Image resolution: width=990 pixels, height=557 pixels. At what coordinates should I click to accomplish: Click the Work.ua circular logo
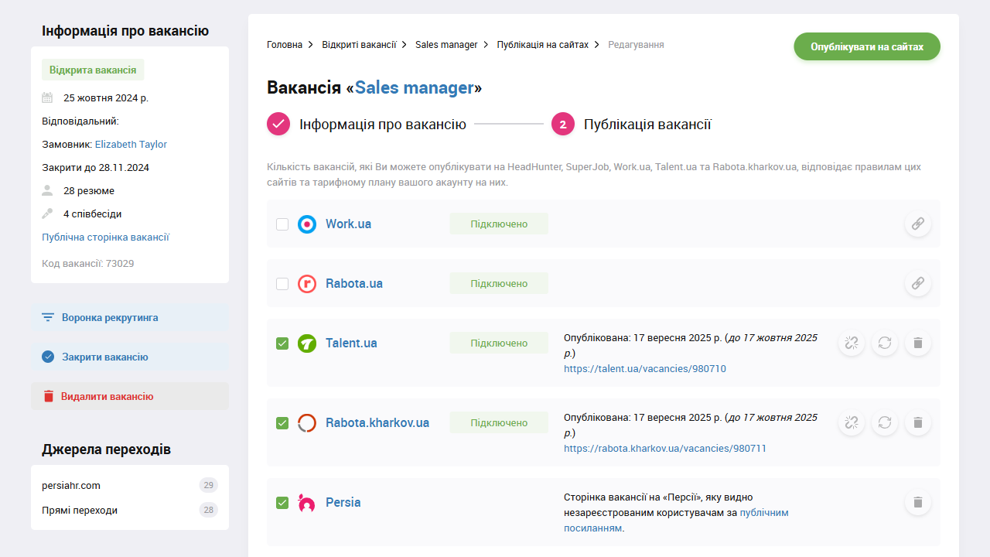[307, 224]
